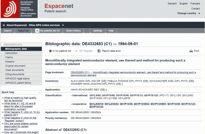Screen dimensions: 205x134
Task: Select Claims in the sidebar
Action: pyautogui.click(x=9, y=57)
